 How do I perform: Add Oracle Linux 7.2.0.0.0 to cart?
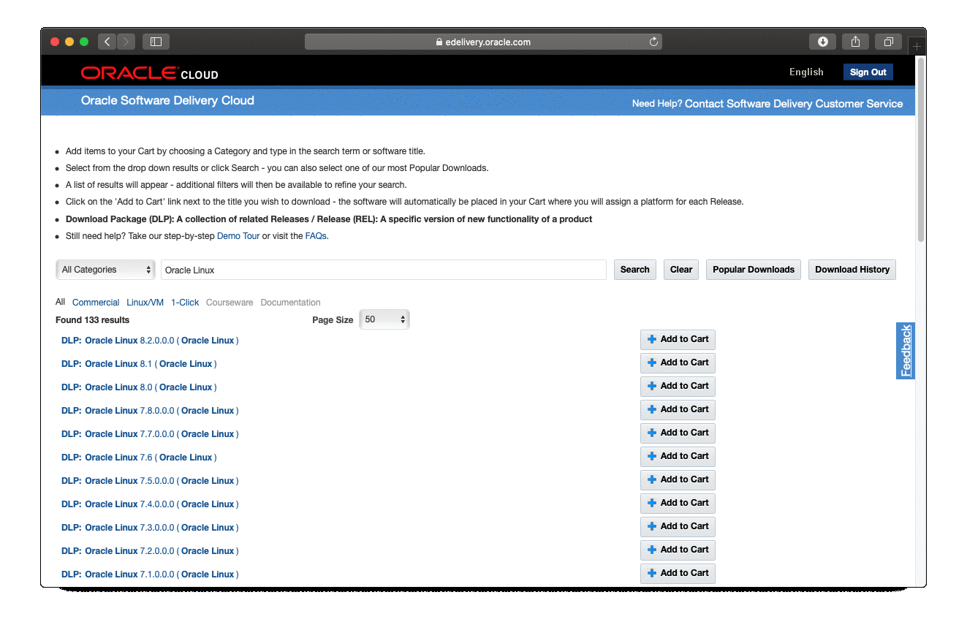tap(678, 550)
